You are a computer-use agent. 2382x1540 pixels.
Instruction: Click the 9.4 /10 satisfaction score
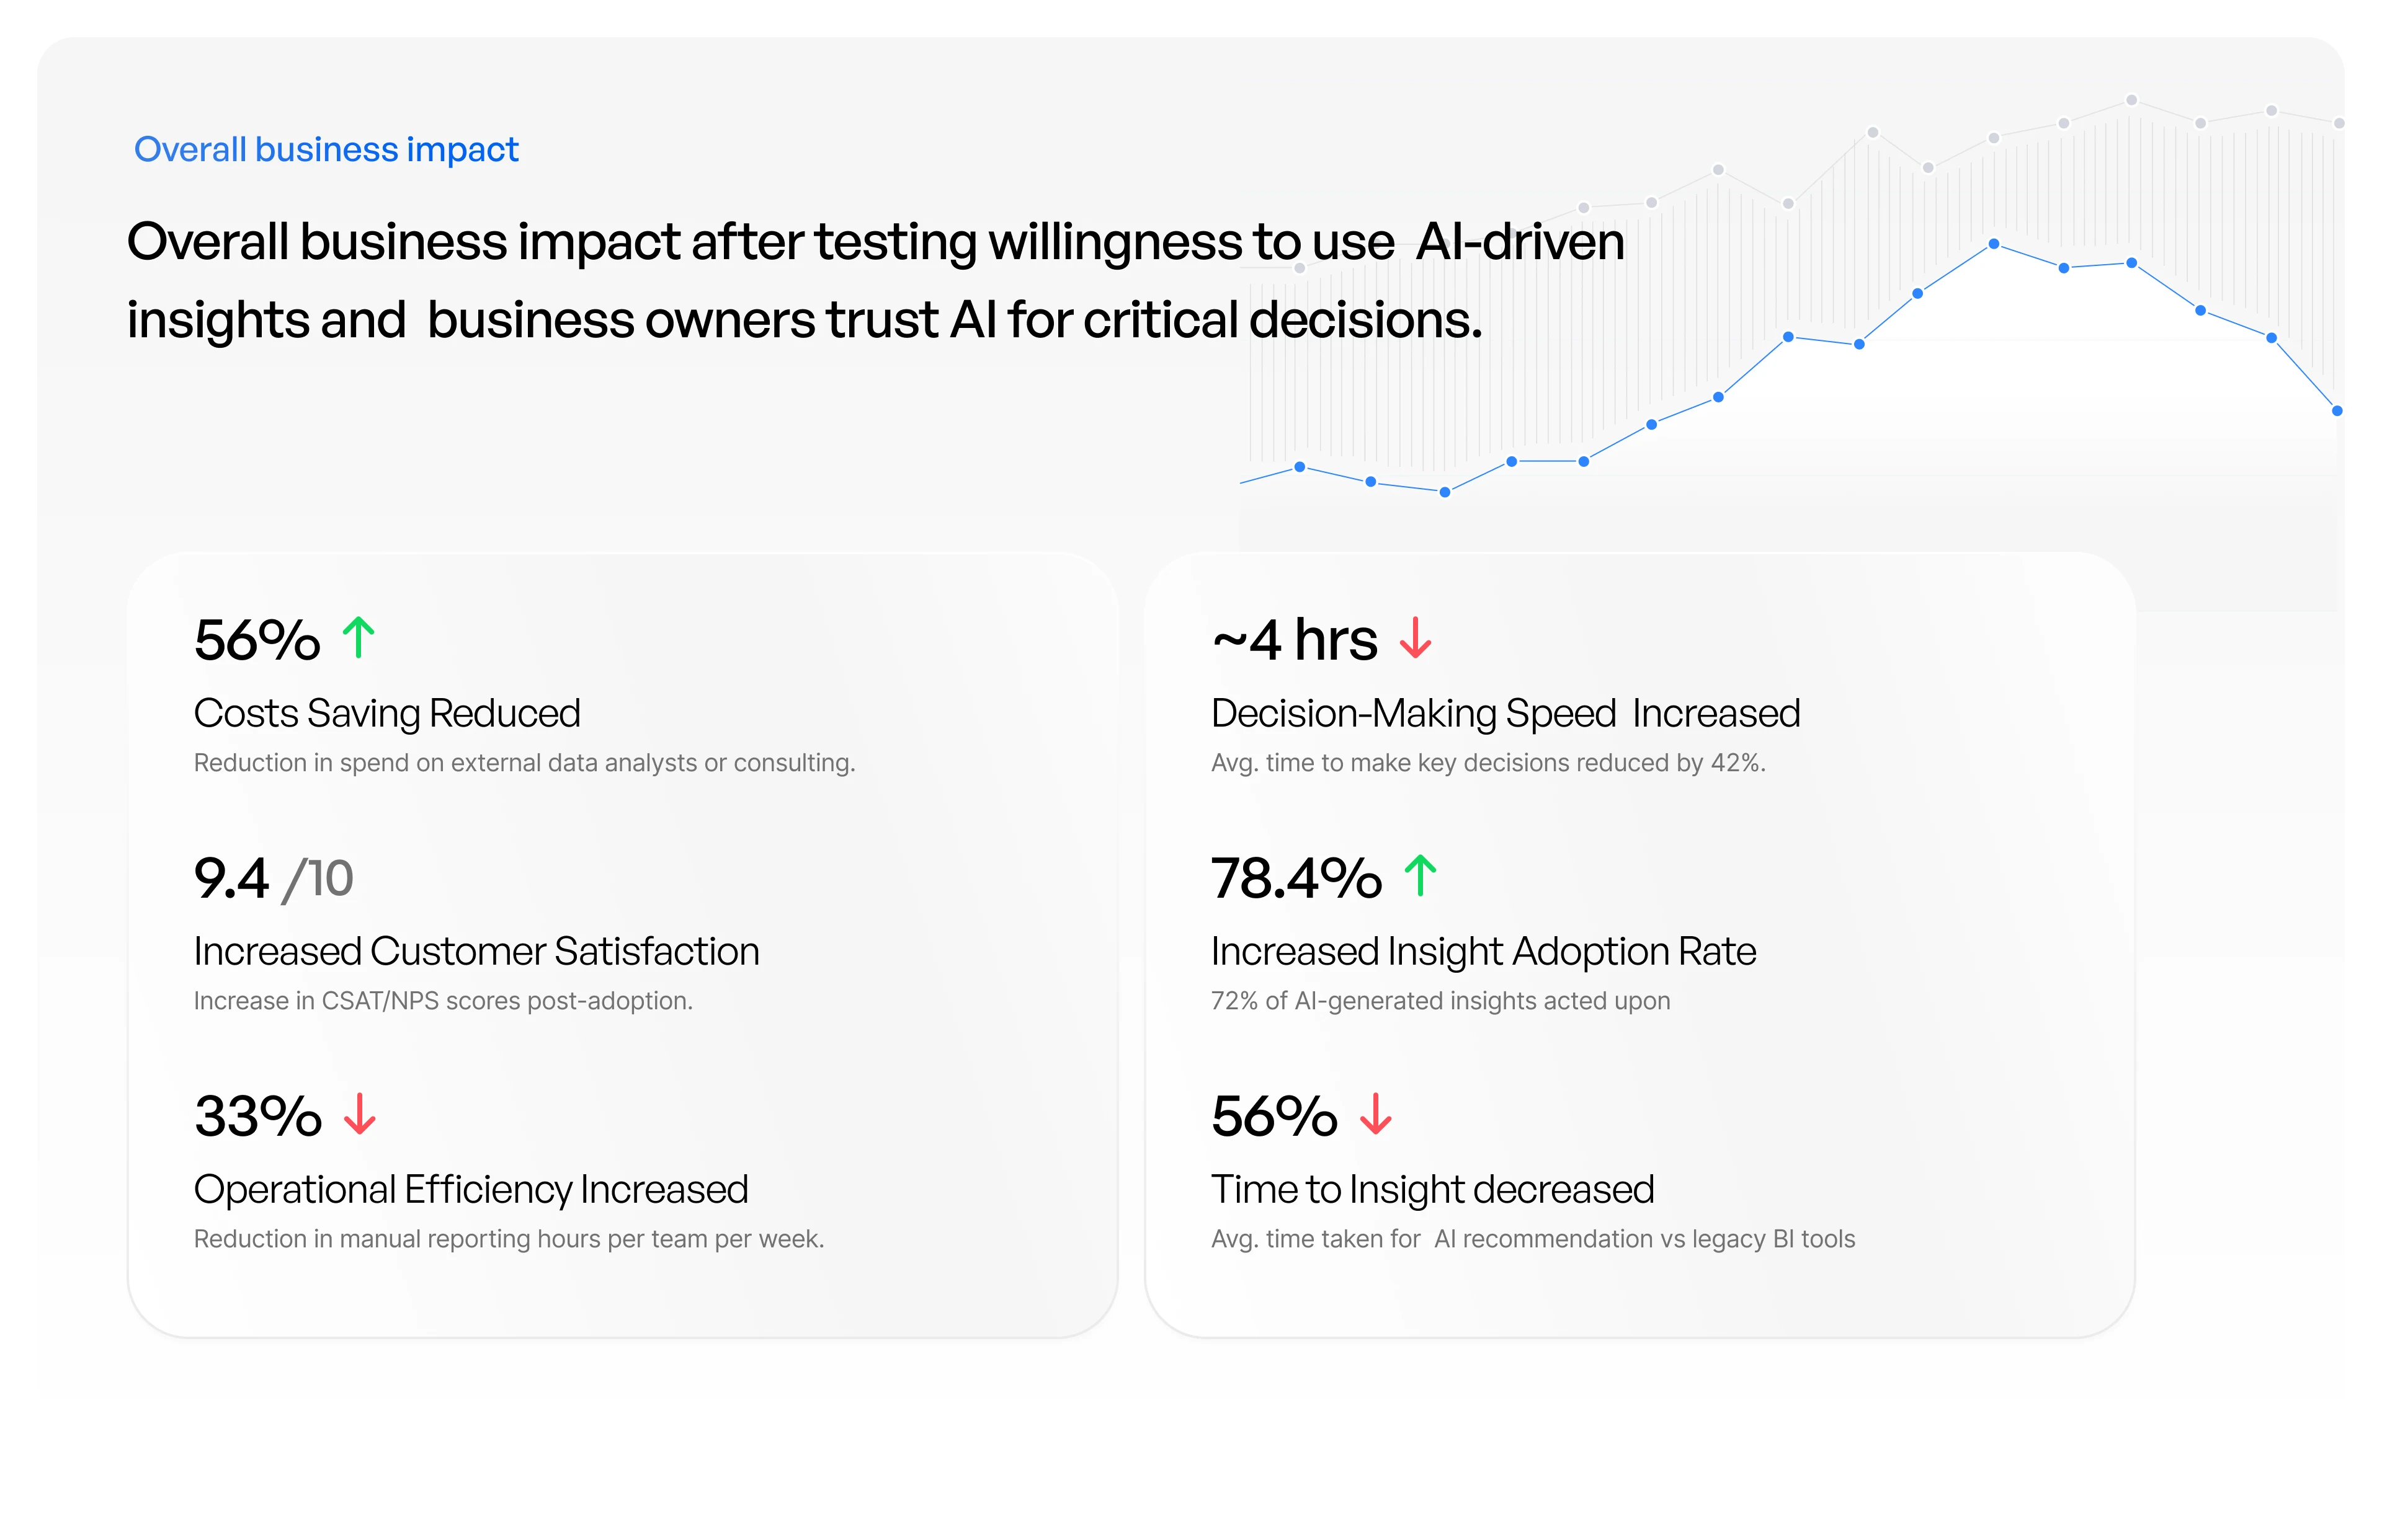273,878
